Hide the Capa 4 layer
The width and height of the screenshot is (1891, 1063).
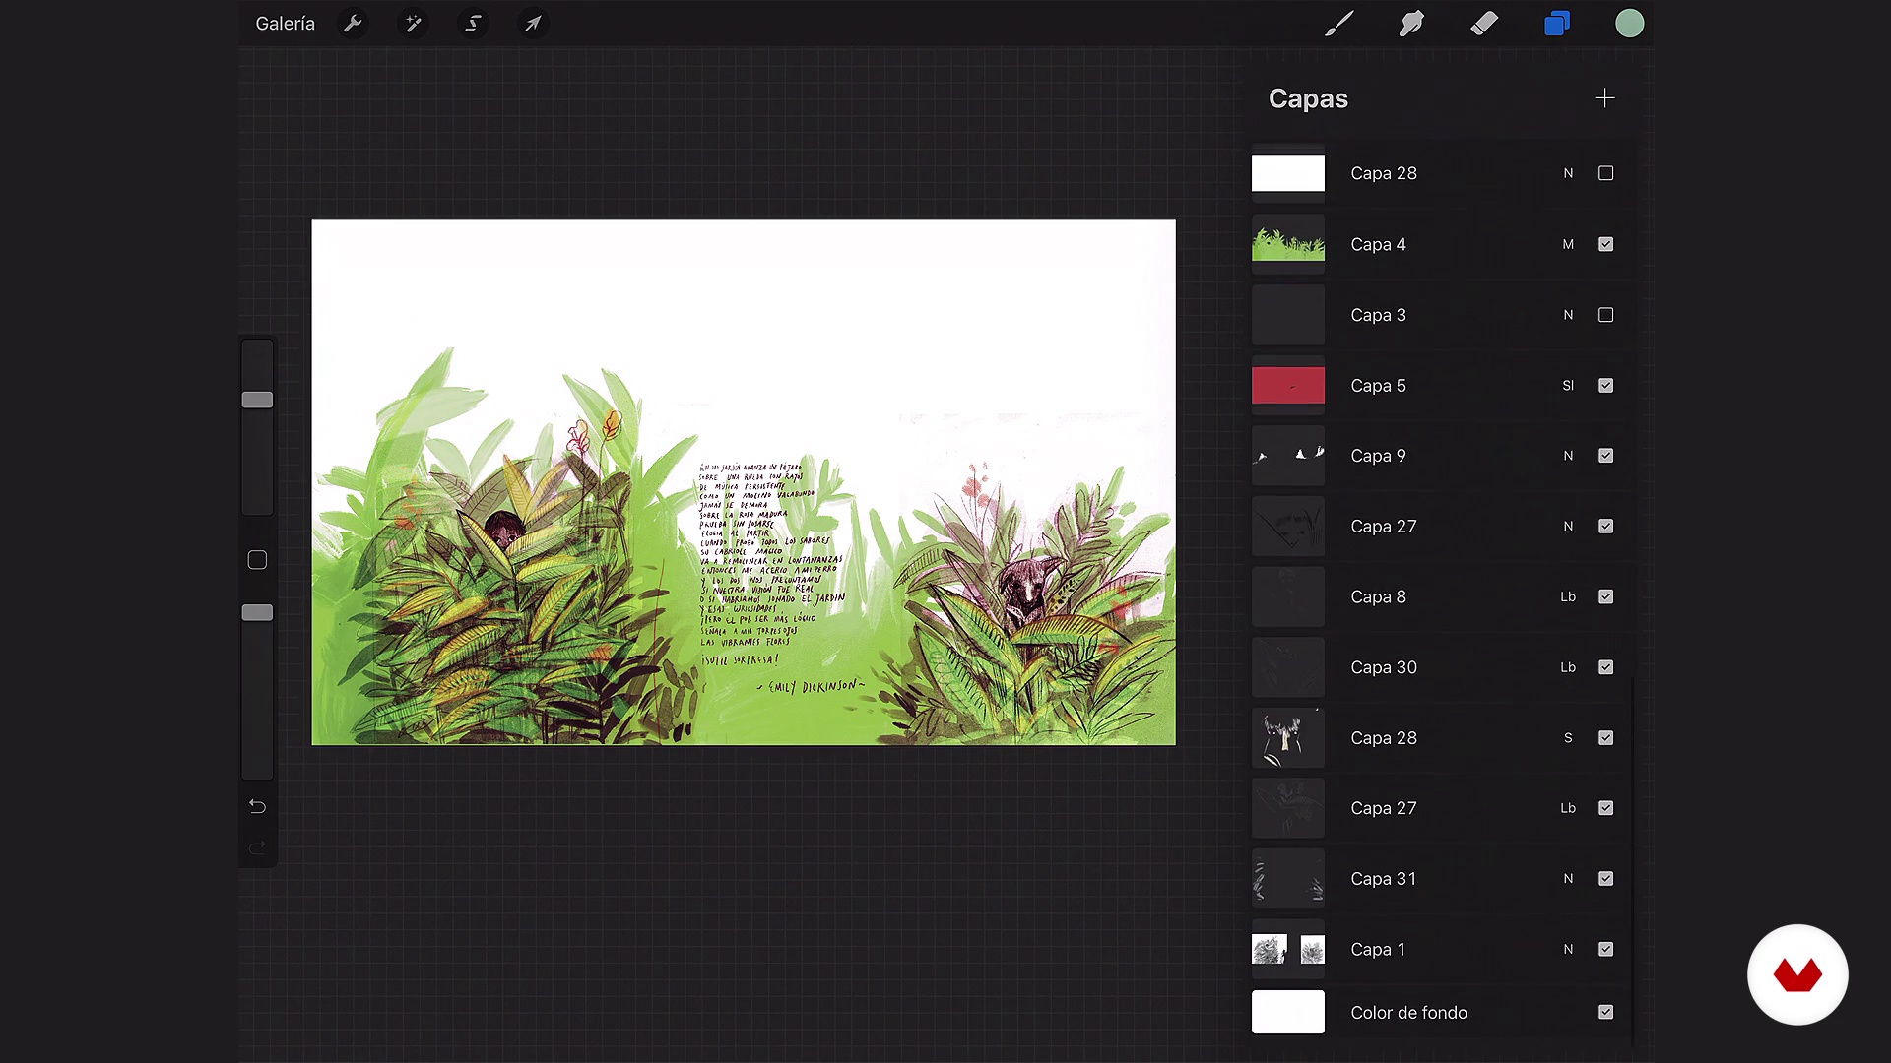(1605, 244)
